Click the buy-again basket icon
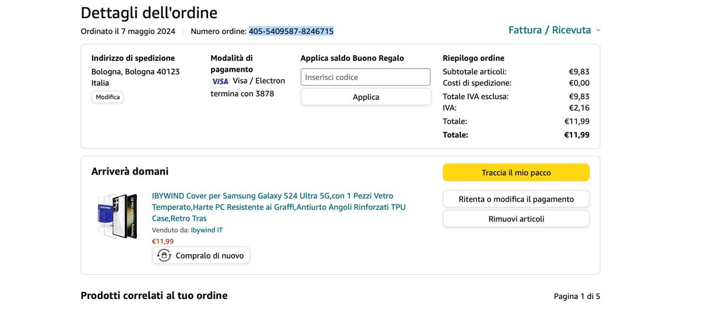Image resolution: width=709 pixels, height=309 pixels. (165, 255)
